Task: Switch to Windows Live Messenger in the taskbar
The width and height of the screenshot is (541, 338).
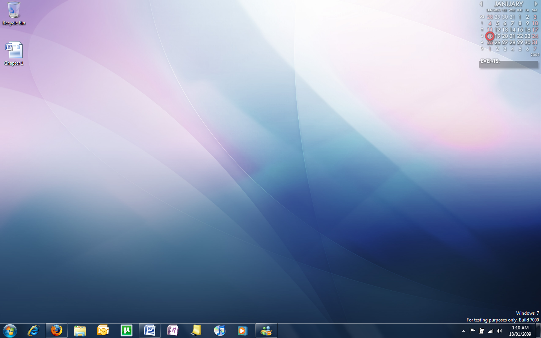Action: (x=266, y=331)
